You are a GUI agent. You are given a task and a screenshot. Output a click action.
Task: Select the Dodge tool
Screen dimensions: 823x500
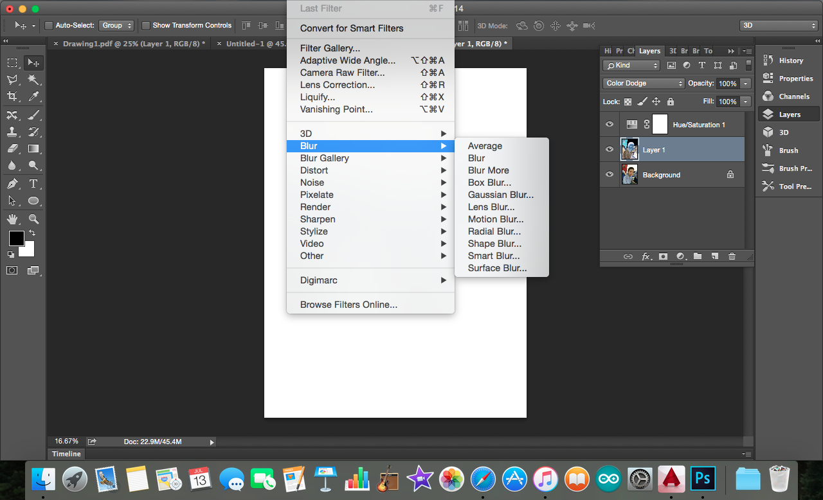tap(33, 165)
